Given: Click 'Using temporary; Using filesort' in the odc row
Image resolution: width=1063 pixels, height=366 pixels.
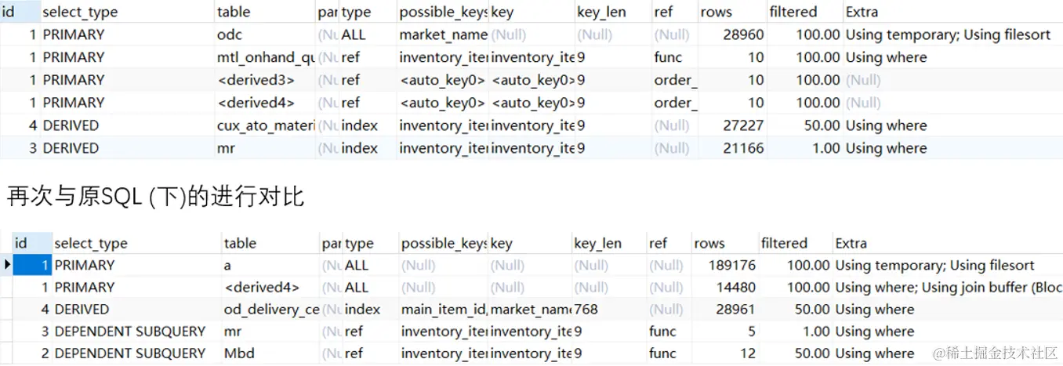Looking at the screenshot, I should point(948,34).
